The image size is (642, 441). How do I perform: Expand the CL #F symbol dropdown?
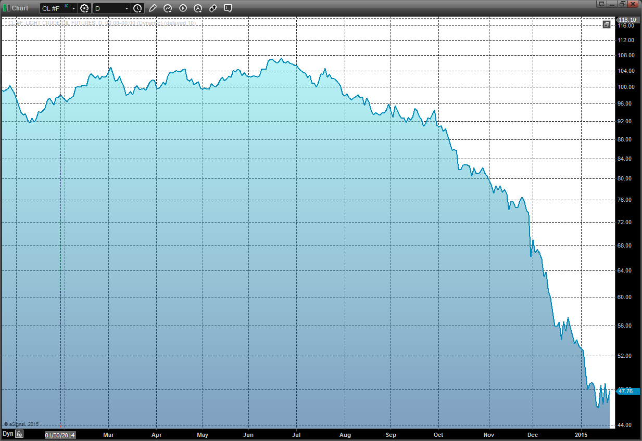click(73, 9)
